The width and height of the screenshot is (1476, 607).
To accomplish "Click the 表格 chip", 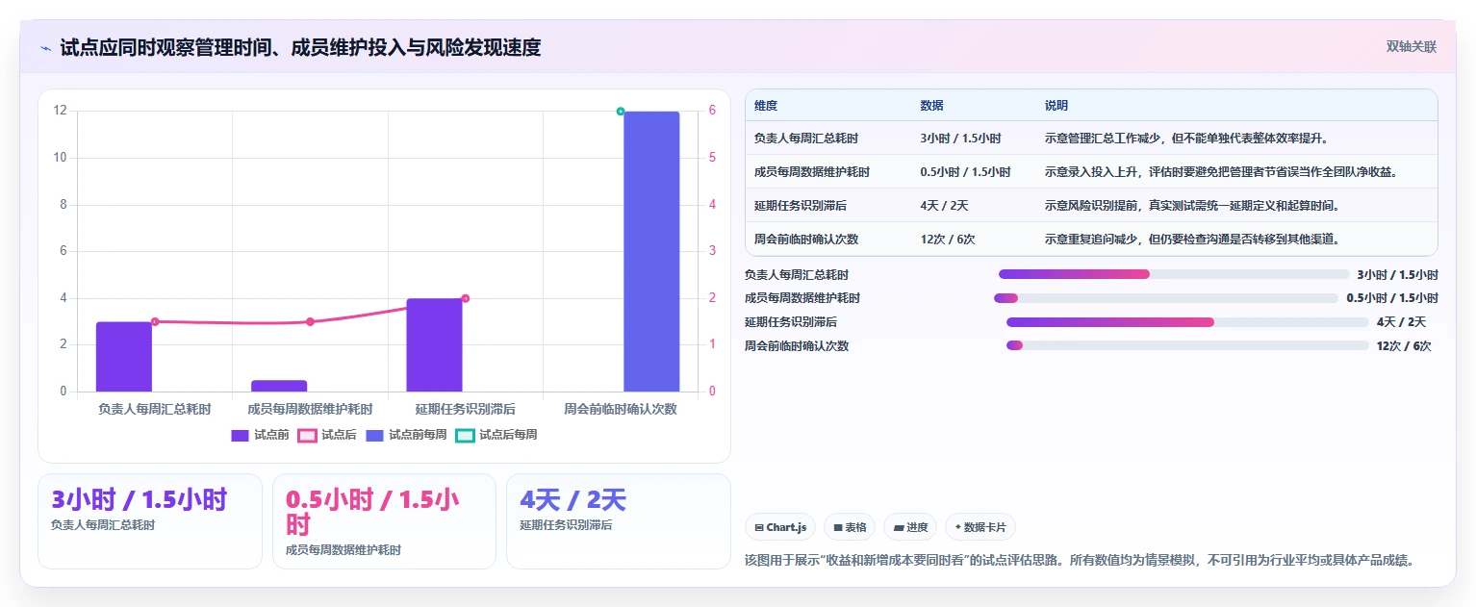I will coord(850,527).
